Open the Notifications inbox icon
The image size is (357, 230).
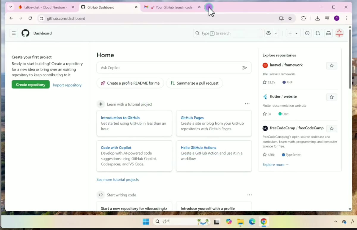[328, 33]
